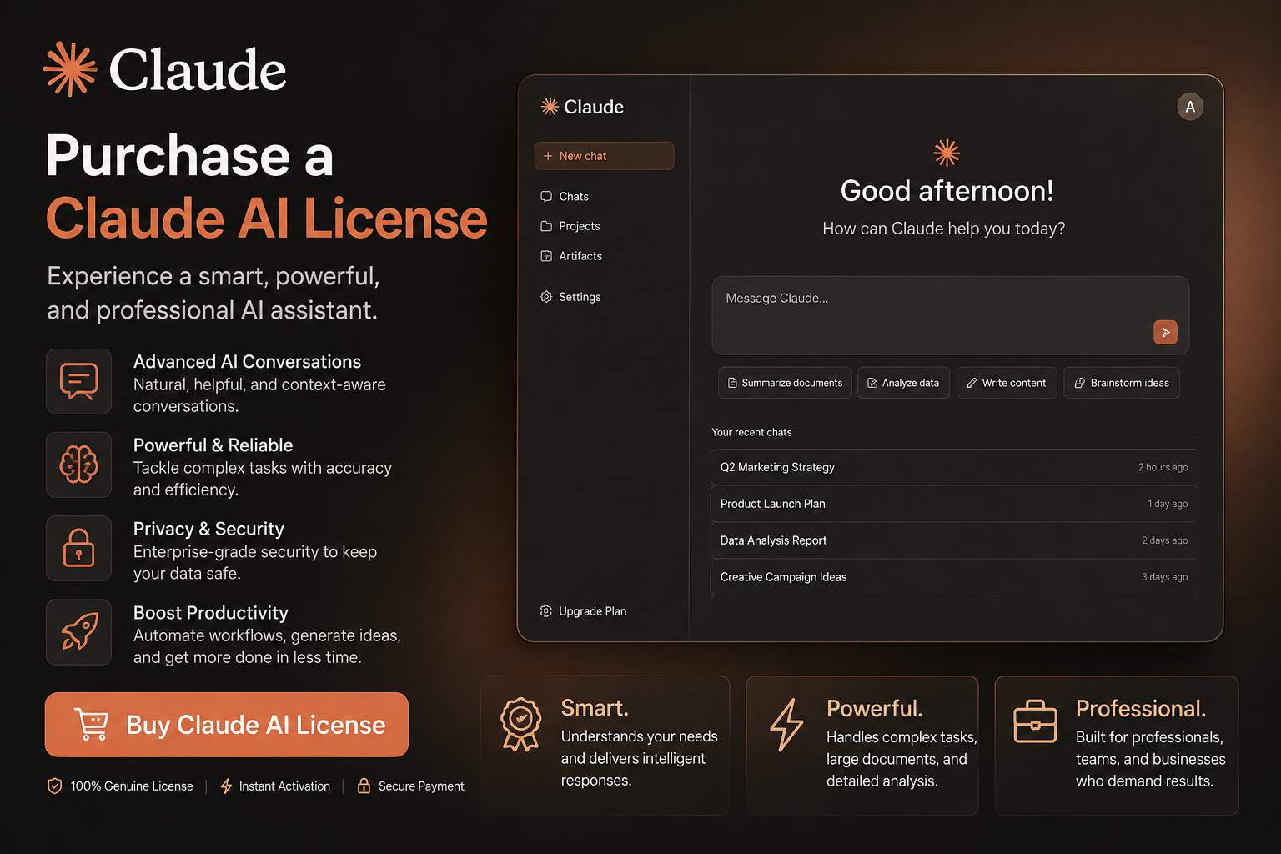Click the Privacy & Security heading

(208, 530)
